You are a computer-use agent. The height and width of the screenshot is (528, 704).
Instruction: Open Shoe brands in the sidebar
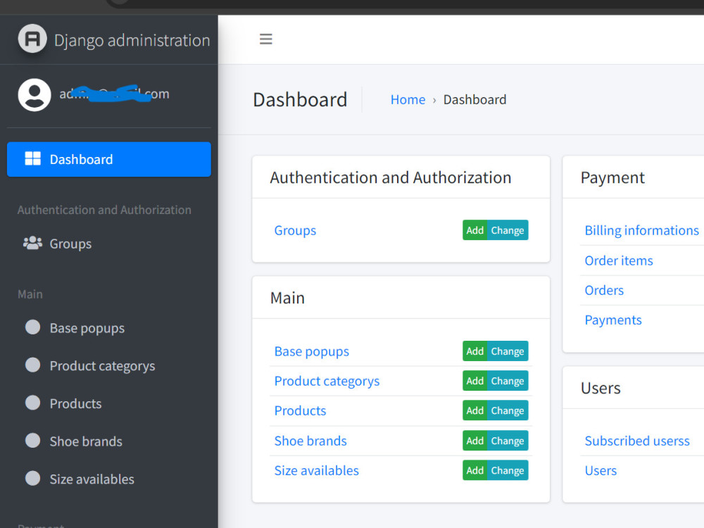[109, 441]
